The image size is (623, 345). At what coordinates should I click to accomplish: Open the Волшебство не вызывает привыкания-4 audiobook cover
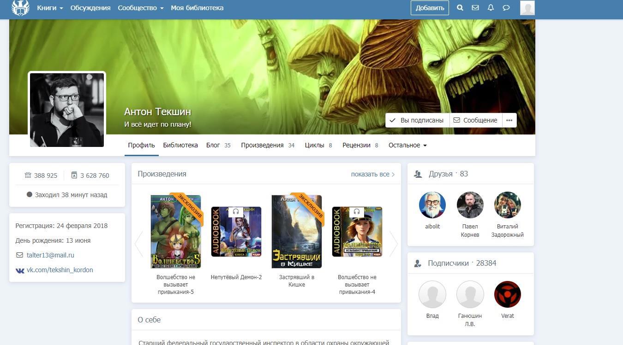[357, 232]
